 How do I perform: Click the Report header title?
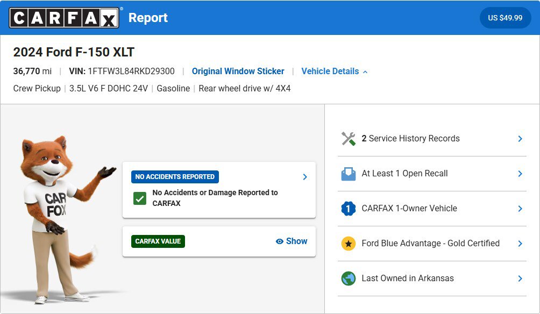148,18
